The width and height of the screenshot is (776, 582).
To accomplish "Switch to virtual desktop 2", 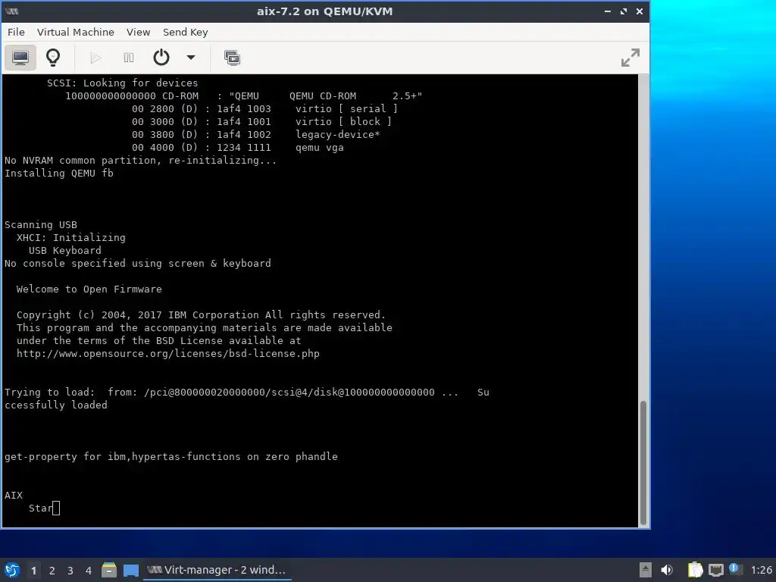I will pos(52,571).
